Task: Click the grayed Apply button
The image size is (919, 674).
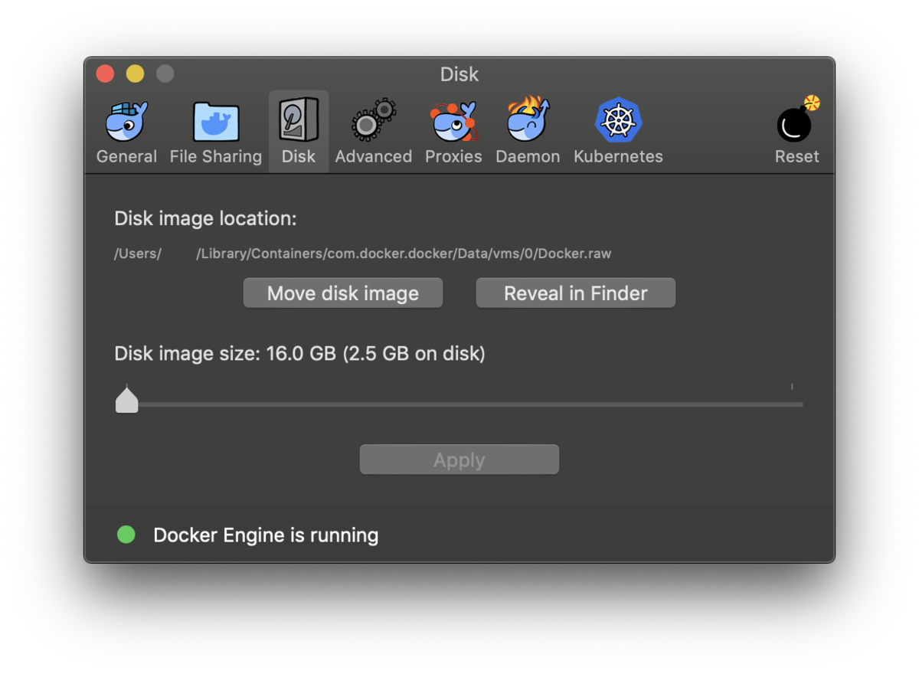Action: (459, 460)
